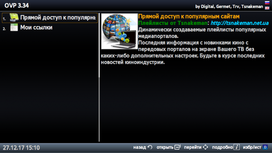Click the info icon next to подробно
272x153 pixels.
236,147
